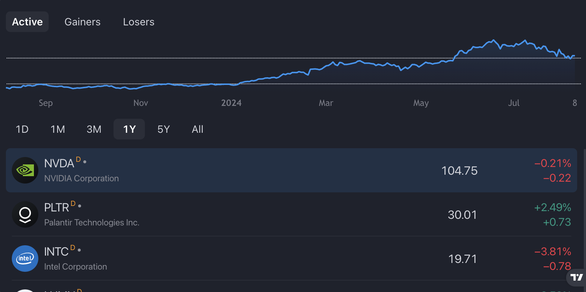
Task: Select the 1Y time range
Action: point(129,129)
